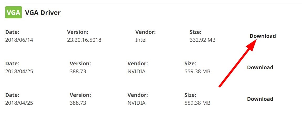Select the date 2018/06/14
The width and height of the screenshot is (302, 121).
click(19, 40)
